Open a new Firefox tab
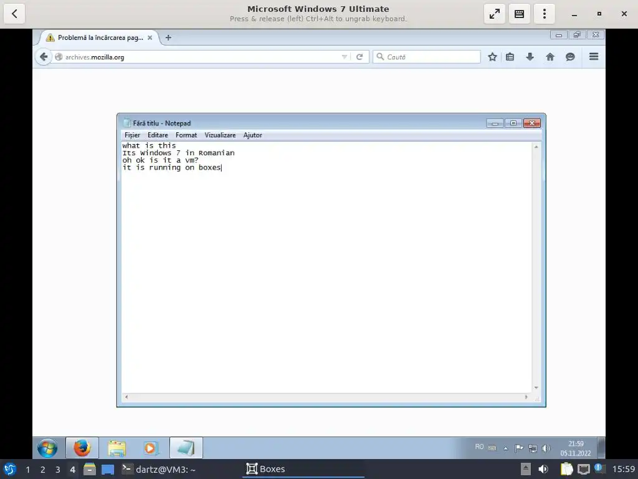The image size is (638, 479). click(x=168, y=37)
